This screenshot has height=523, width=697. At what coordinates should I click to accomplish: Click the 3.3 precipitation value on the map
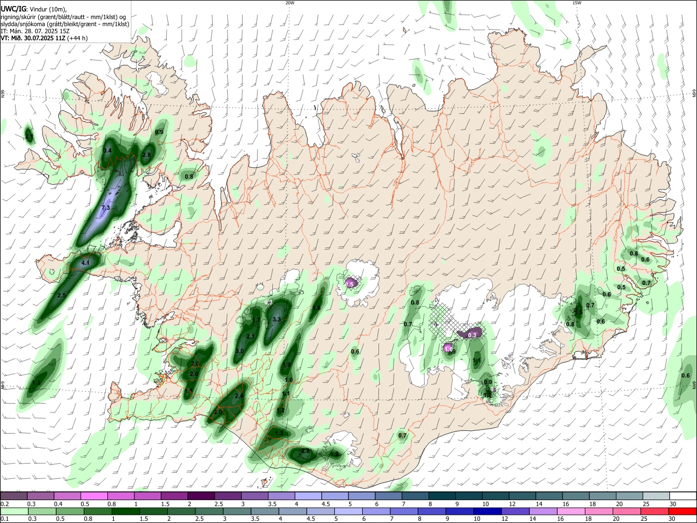tap(276, 320)
